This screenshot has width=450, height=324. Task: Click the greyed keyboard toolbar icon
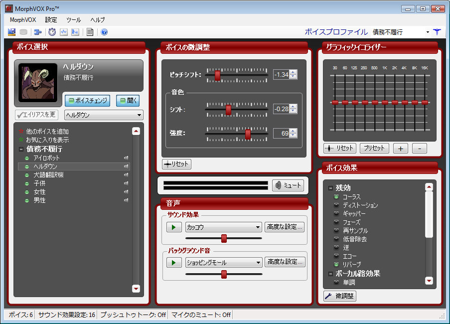pos(23,32)
